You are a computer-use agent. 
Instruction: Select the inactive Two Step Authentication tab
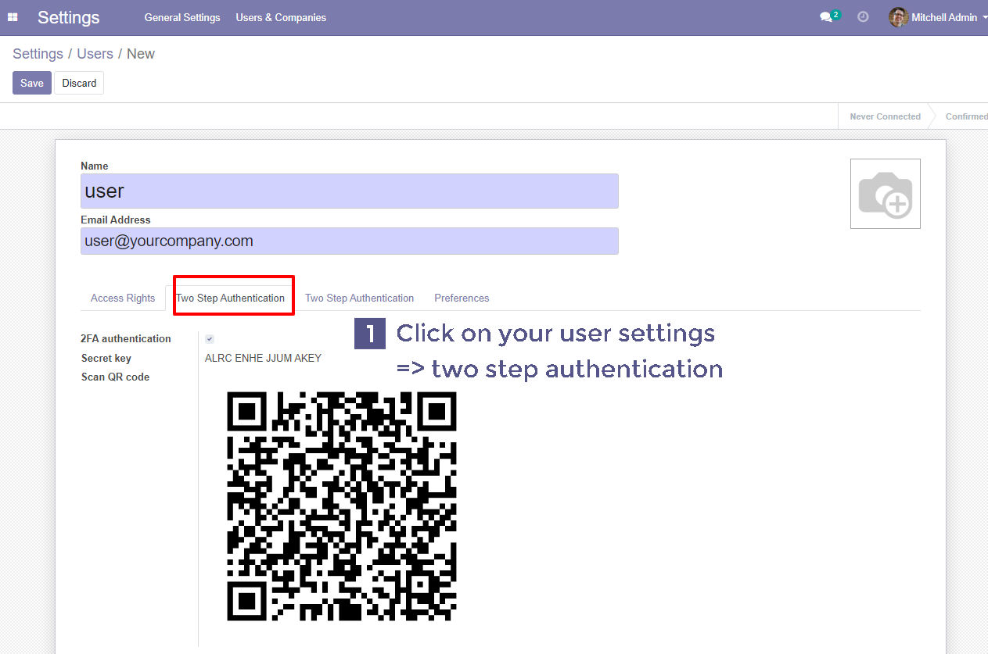(x=359, y=298)
